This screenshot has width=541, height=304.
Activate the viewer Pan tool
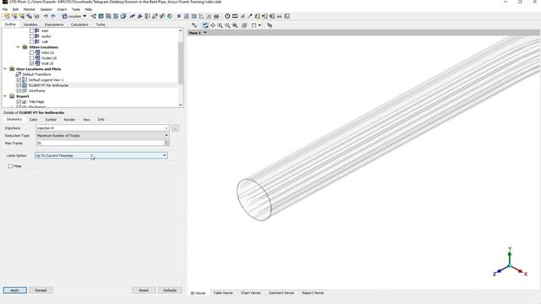click(x=213, y=25)
